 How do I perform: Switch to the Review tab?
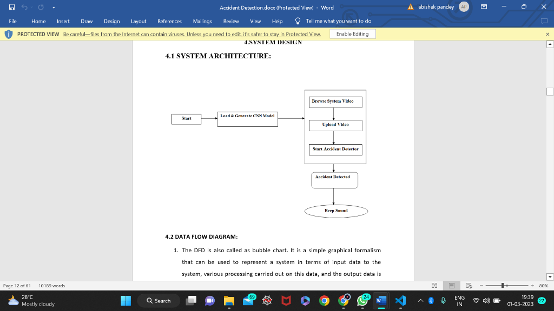tap(231, 21)
